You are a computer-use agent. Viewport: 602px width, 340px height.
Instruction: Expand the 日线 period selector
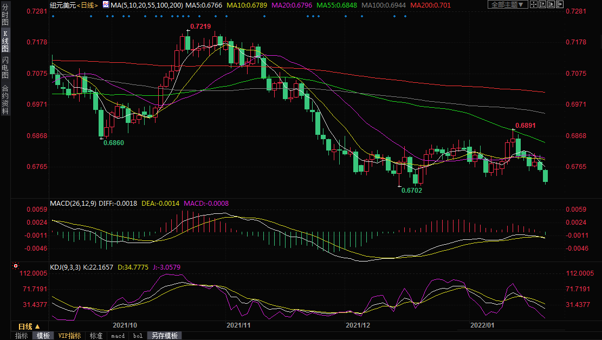[x=29, y=326]
